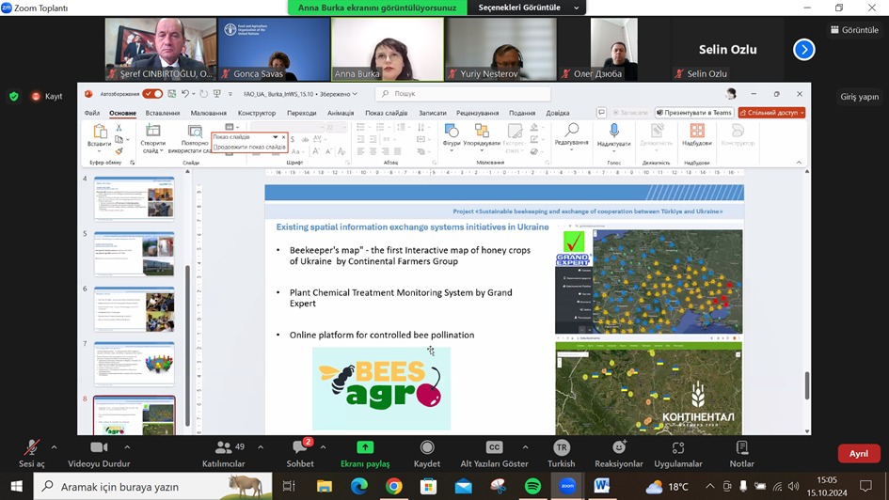
Task: Click the Створити слайд new slide icon
Action: pos(152,131)
